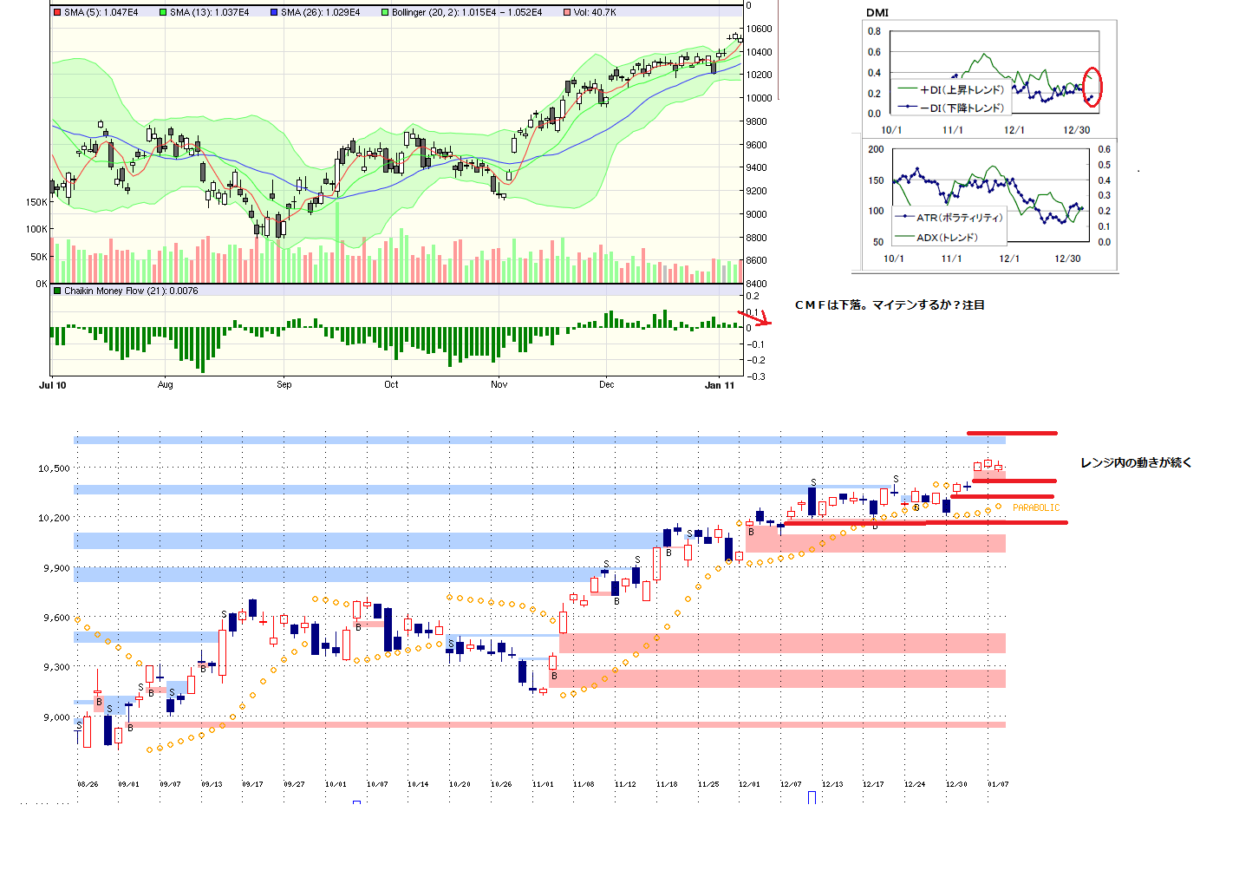Click the '09/13' date label
Viewport: 1252px width, 890px height.
(212, 784)
